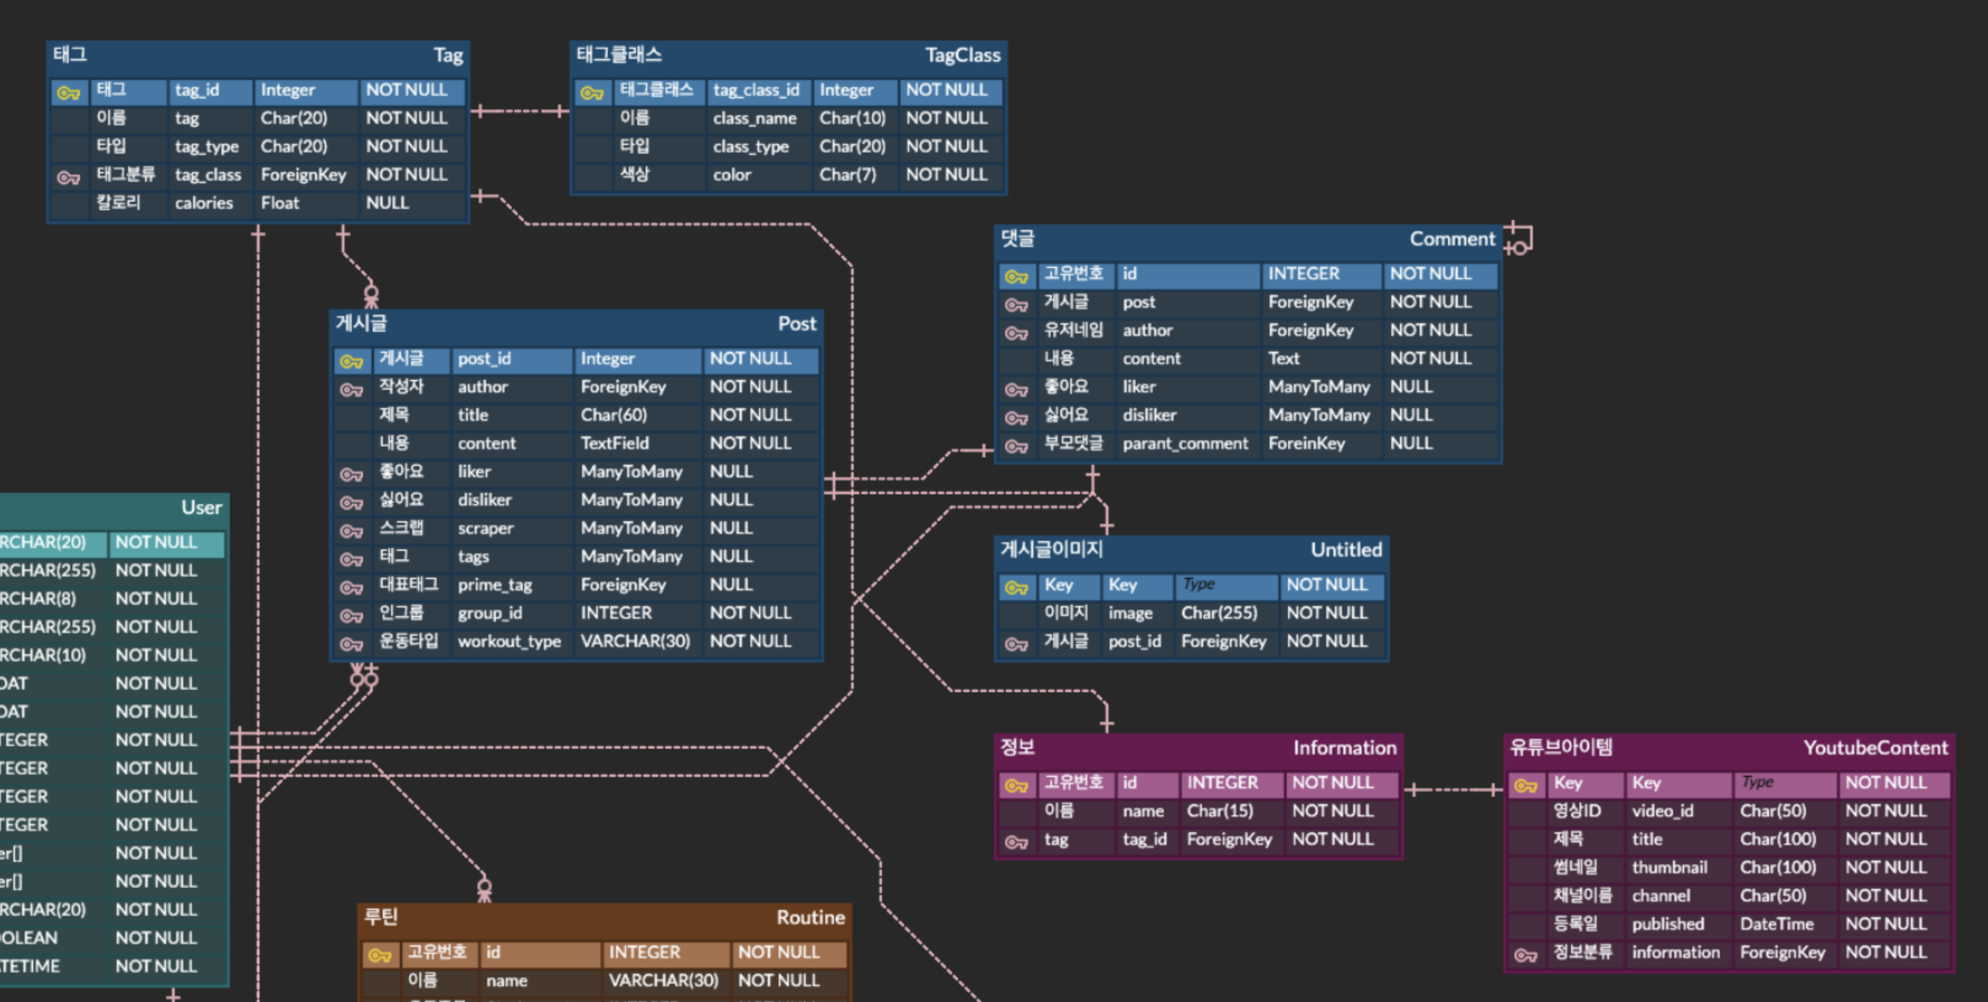
Task: Select the key icon beside prime_tag
Action: 351,588
